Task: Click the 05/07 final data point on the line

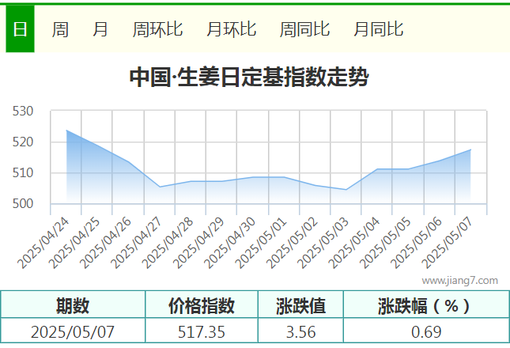Action: (x=470, y=149)
